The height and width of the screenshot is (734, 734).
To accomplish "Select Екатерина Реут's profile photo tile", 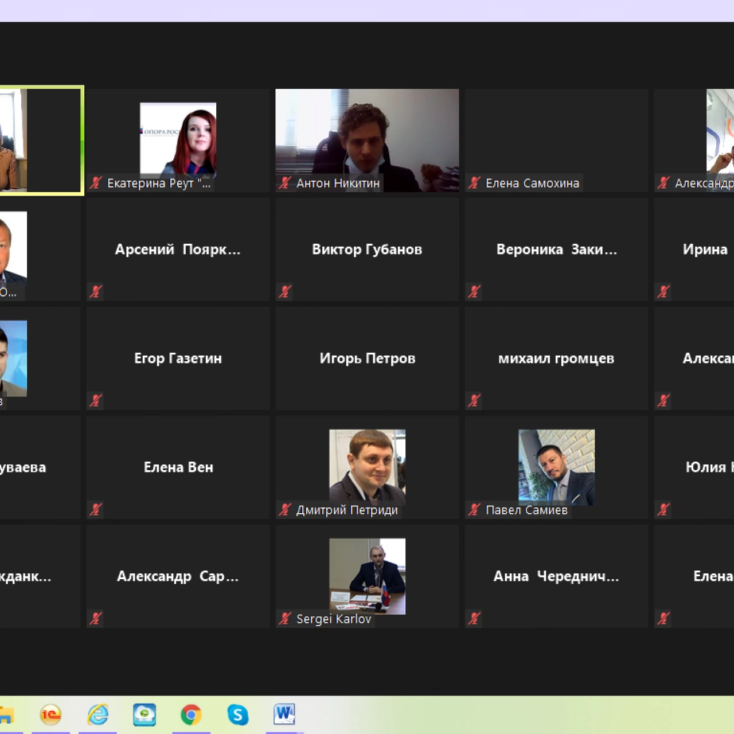I will coord(178,138).
